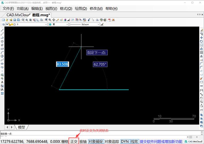The height and width of the screenshot is (144, 204).
Task: Open the layer manager icon
Action: [x=3, y=24]
